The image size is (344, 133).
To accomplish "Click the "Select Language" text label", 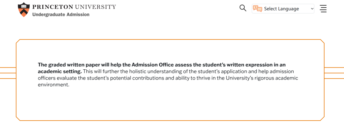I will tap(281, 9).
